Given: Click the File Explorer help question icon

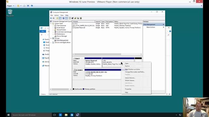Looking at the screenshot, I should [x=170, y=31].
